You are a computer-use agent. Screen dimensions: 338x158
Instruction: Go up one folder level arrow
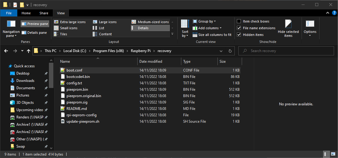28,51
